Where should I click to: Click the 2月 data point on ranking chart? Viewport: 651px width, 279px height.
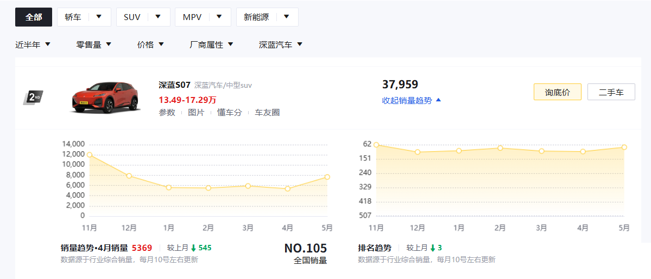[x=500, y=148]
